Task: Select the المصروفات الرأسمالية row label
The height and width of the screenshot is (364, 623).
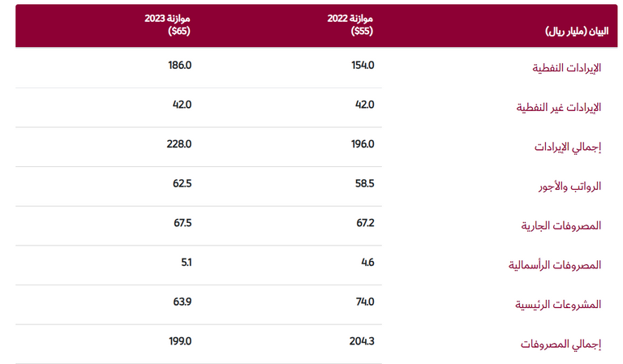Action: coord(555,265)
